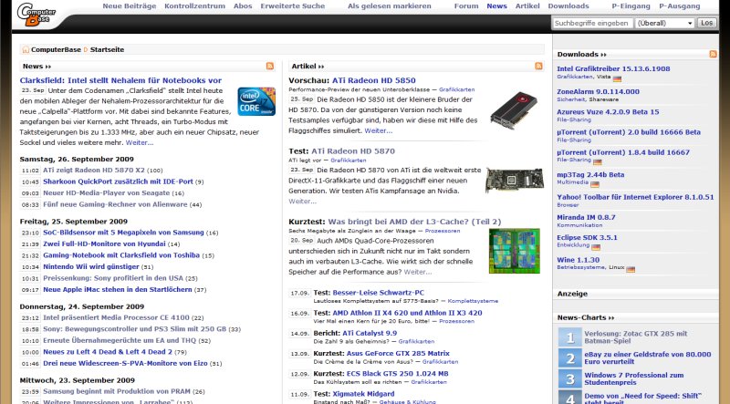This screenshot has width=730, height=404.
Task: Click the number 3 News-Charts icon
Action: click(569, 378)
